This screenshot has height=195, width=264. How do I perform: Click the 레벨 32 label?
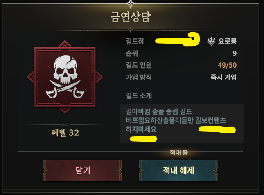click(x=65, y=133)
